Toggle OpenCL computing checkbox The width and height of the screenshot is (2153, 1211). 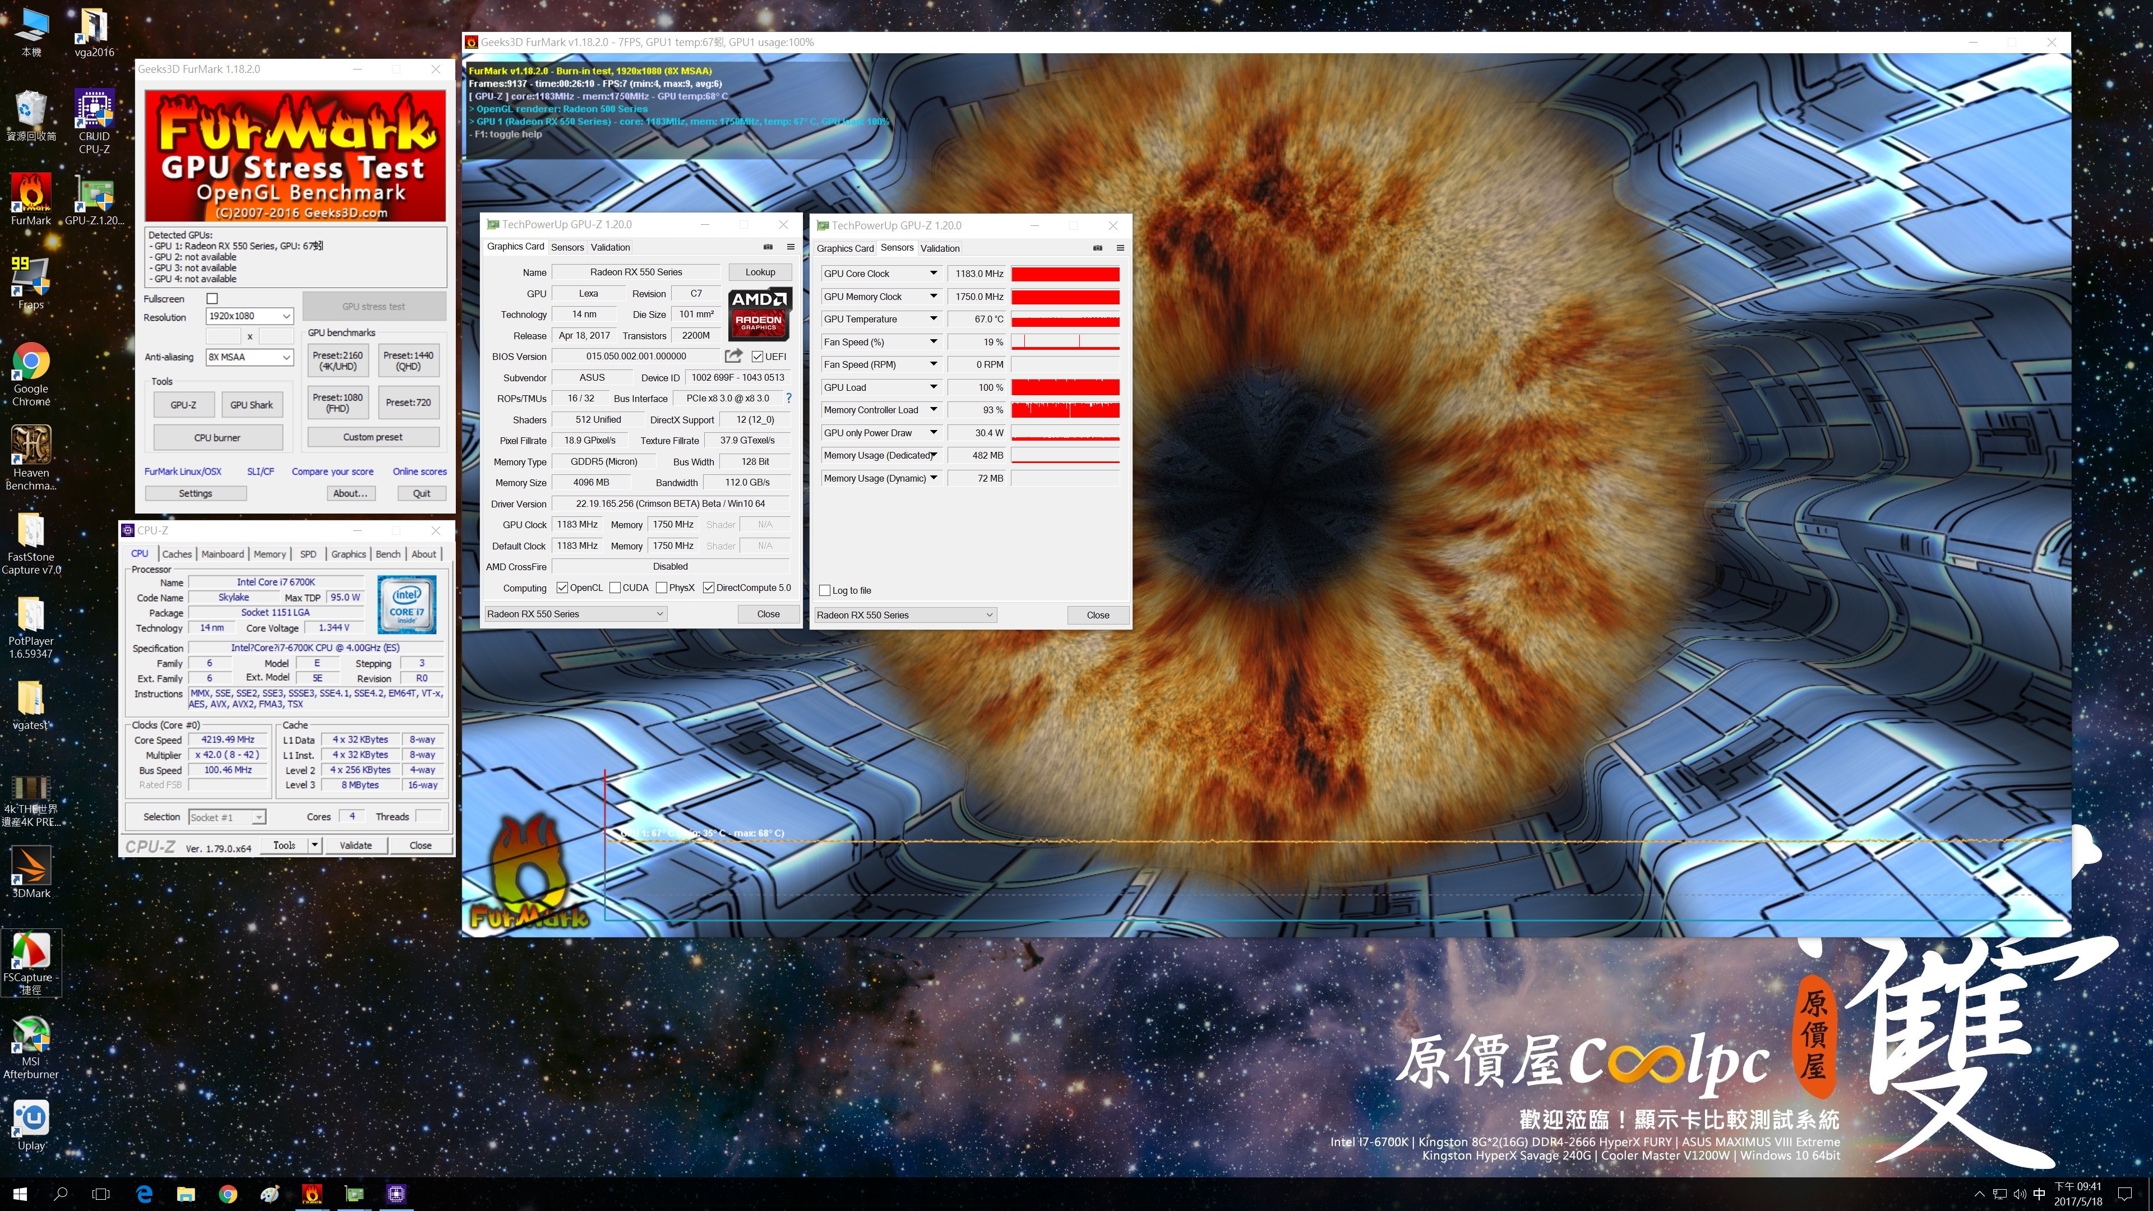[x=562, y=588]
